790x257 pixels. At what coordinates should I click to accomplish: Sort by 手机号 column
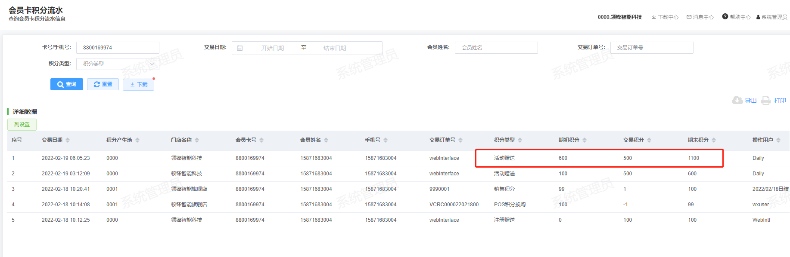(386, 140)
